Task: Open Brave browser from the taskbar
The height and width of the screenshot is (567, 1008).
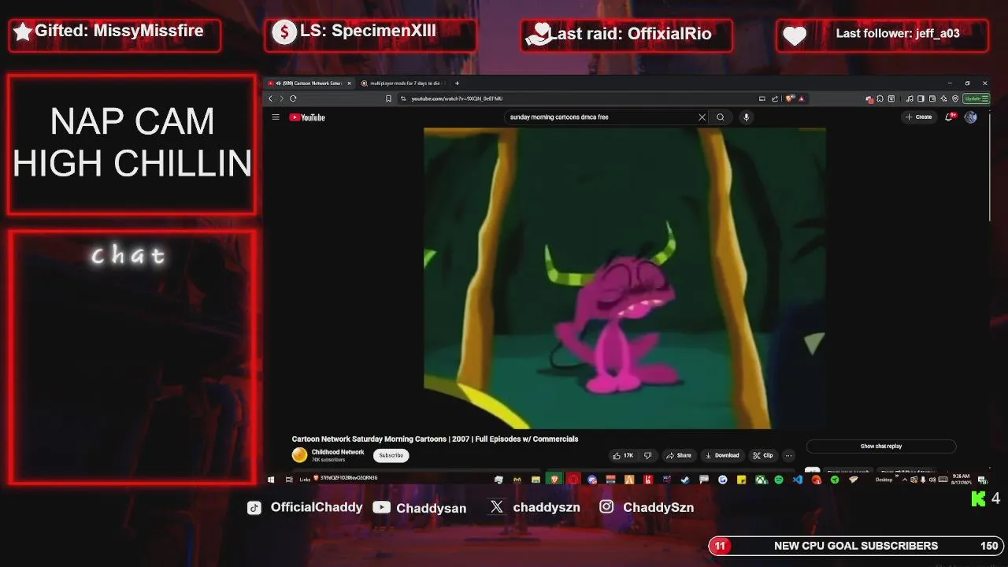Action: (x=554, y=479)
